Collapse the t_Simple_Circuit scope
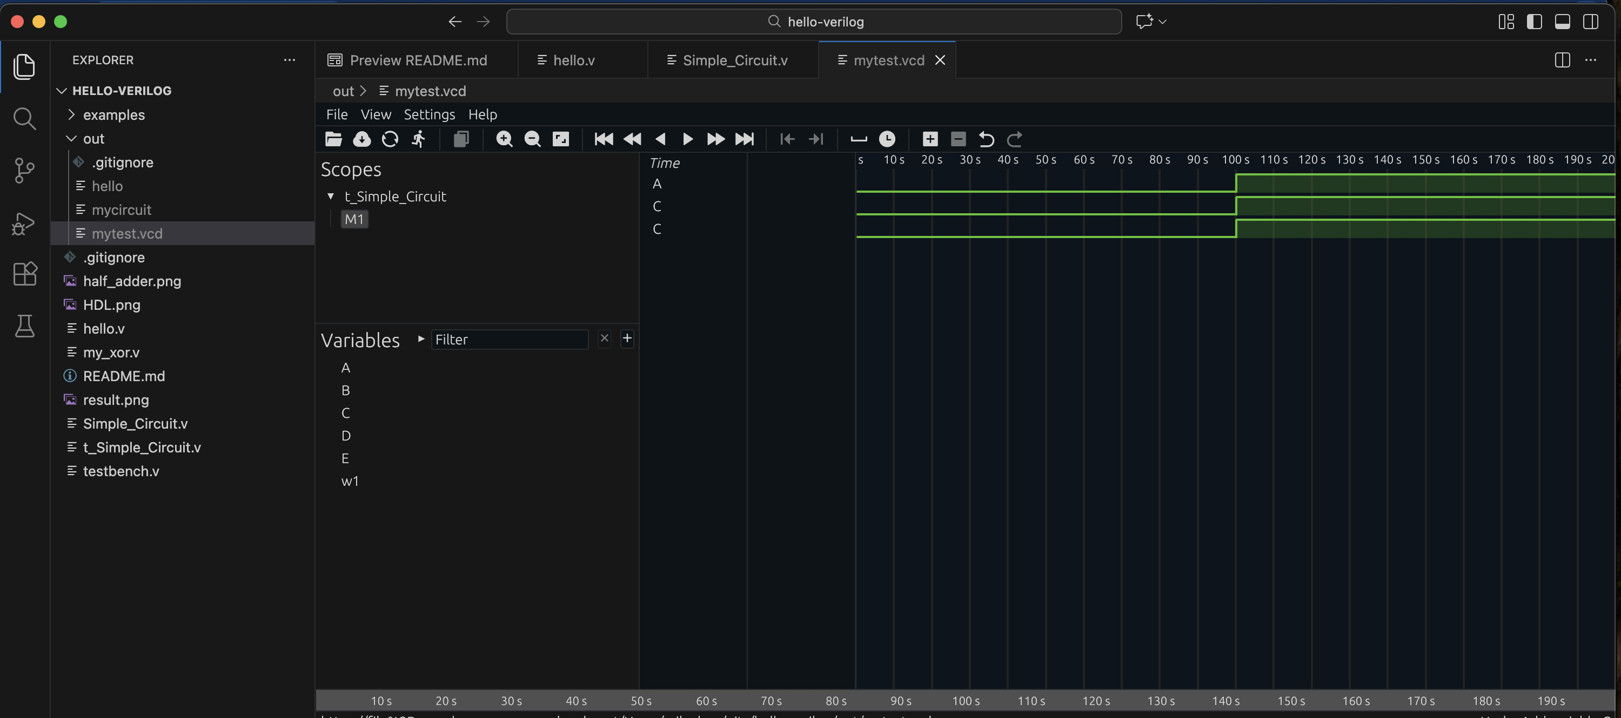 click(331, 197)
